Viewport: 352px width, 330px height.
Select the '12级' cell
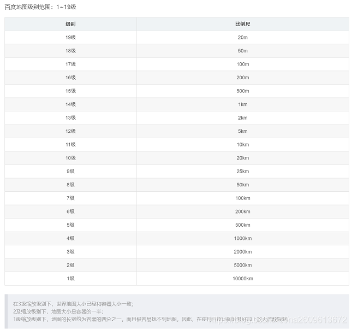[70, 131]
